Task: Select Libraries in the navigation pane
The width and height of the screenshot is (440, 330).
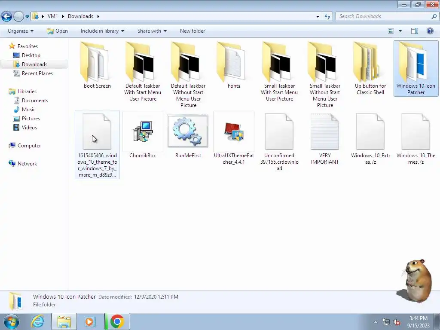Action: point(27,92)
